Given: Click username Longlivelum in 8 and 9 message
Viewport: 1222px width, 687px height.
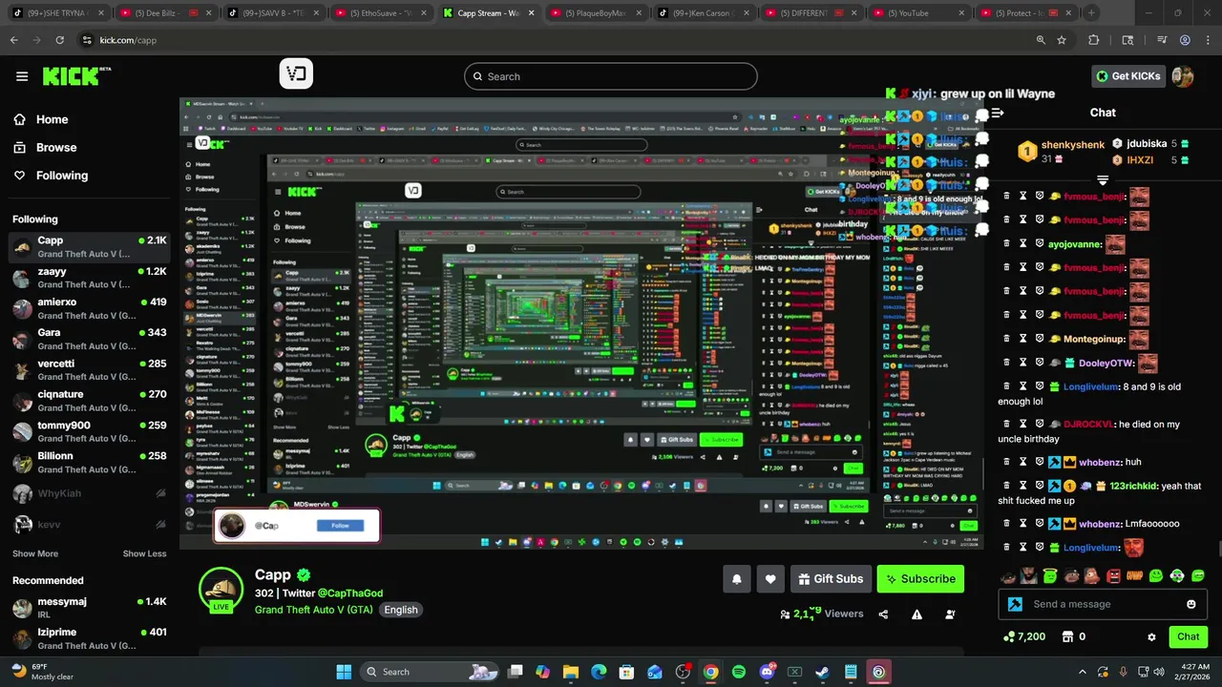Looking at the screenshot, I should [x=1091, y=387].
